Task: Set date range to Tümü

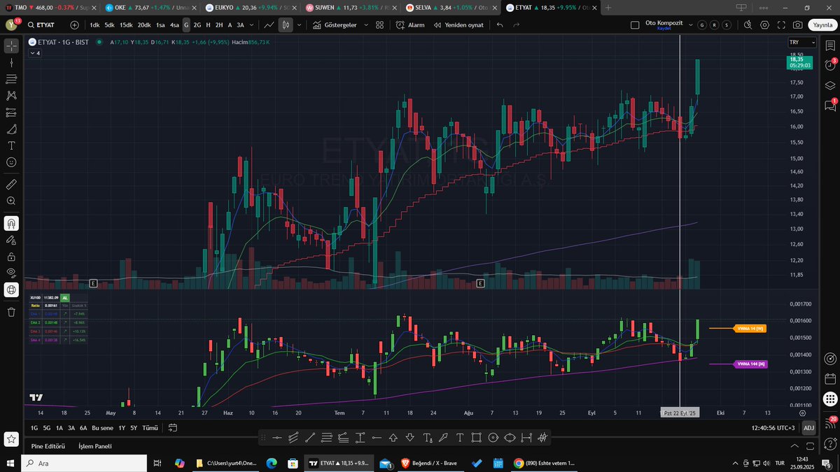Action: 150,427
